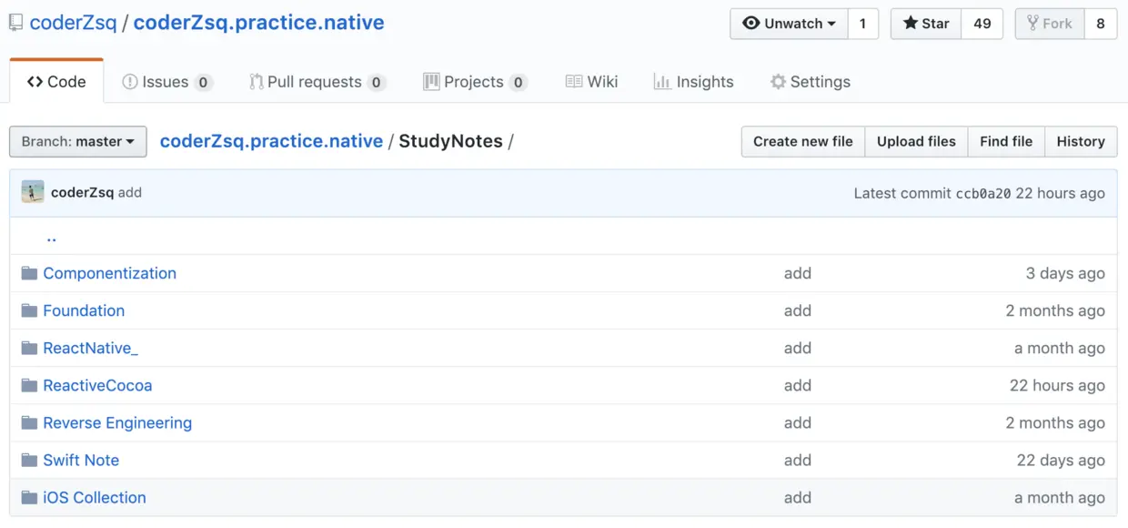This screenshot has height=528, width=1128.
Task: Click the ReactiveCocoa folder icon
Action: (29, 385)
